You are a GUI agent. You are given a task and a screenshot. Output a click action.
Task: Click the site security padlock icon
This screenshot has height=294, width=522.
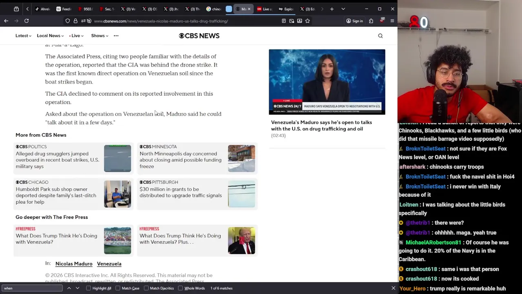pyautogui.click(x=75, y=21)
